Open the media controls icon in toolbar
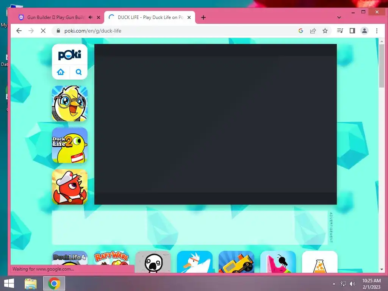Viewport: 388px width, 291px height. pyautogui.click(x=340, y=31)
